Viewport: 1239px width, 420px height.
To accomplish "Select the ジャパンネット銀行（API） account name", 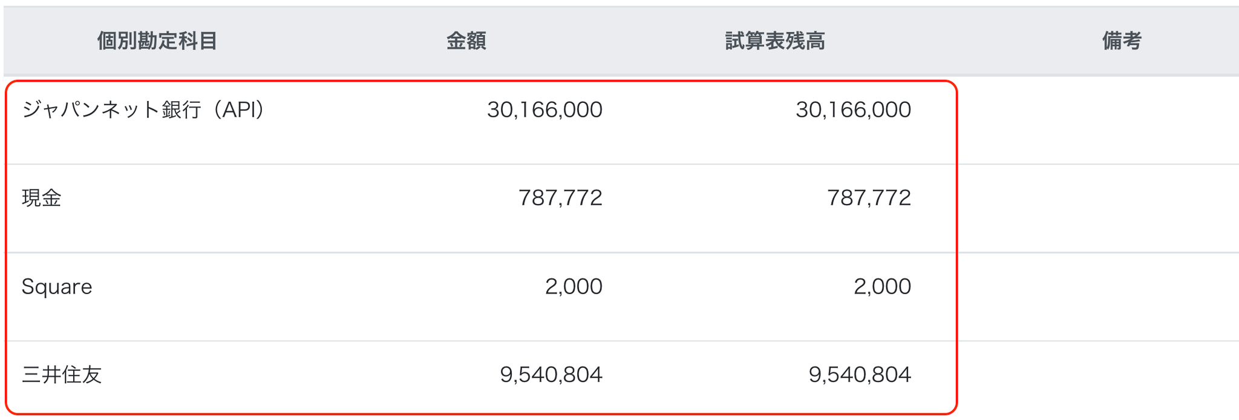I will coord(143,110).
